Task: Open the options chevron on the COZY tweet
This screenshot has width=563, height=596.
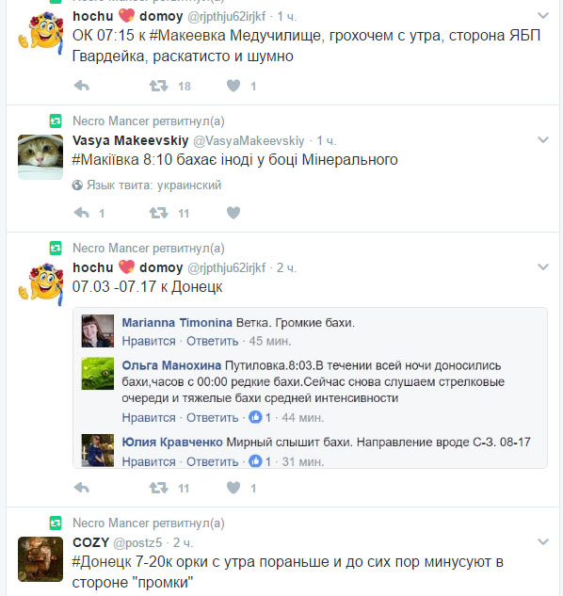Action: [543, 541]
